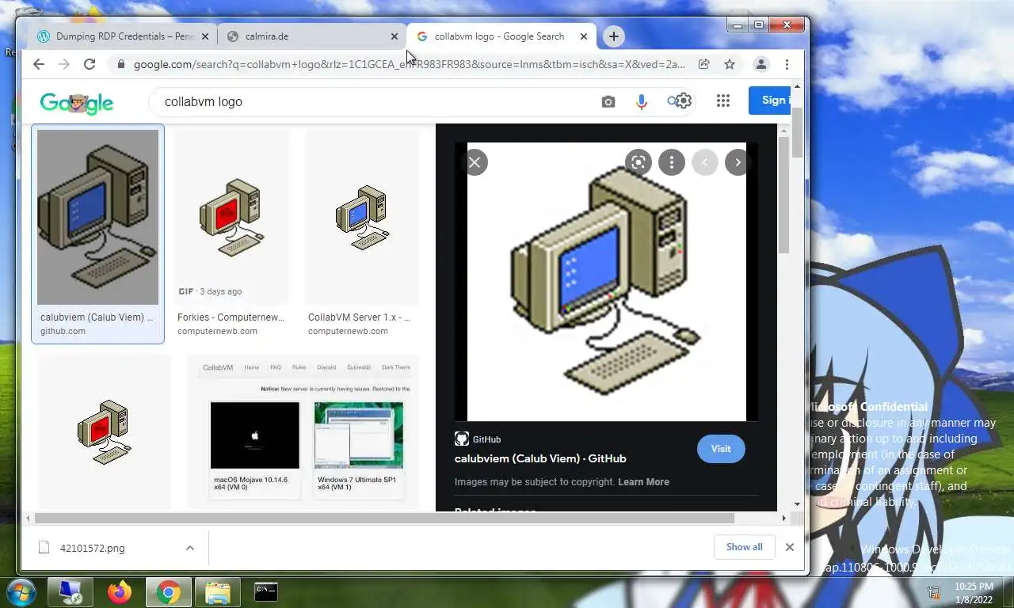Start voice search with the microphone

point(641,101)
